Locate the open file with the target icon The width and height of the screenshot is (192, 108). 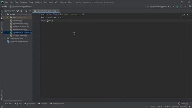click(18, 11)
